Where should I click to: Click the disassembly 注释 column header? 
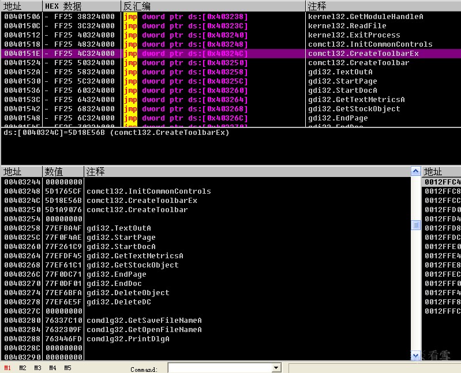[383, 6]
